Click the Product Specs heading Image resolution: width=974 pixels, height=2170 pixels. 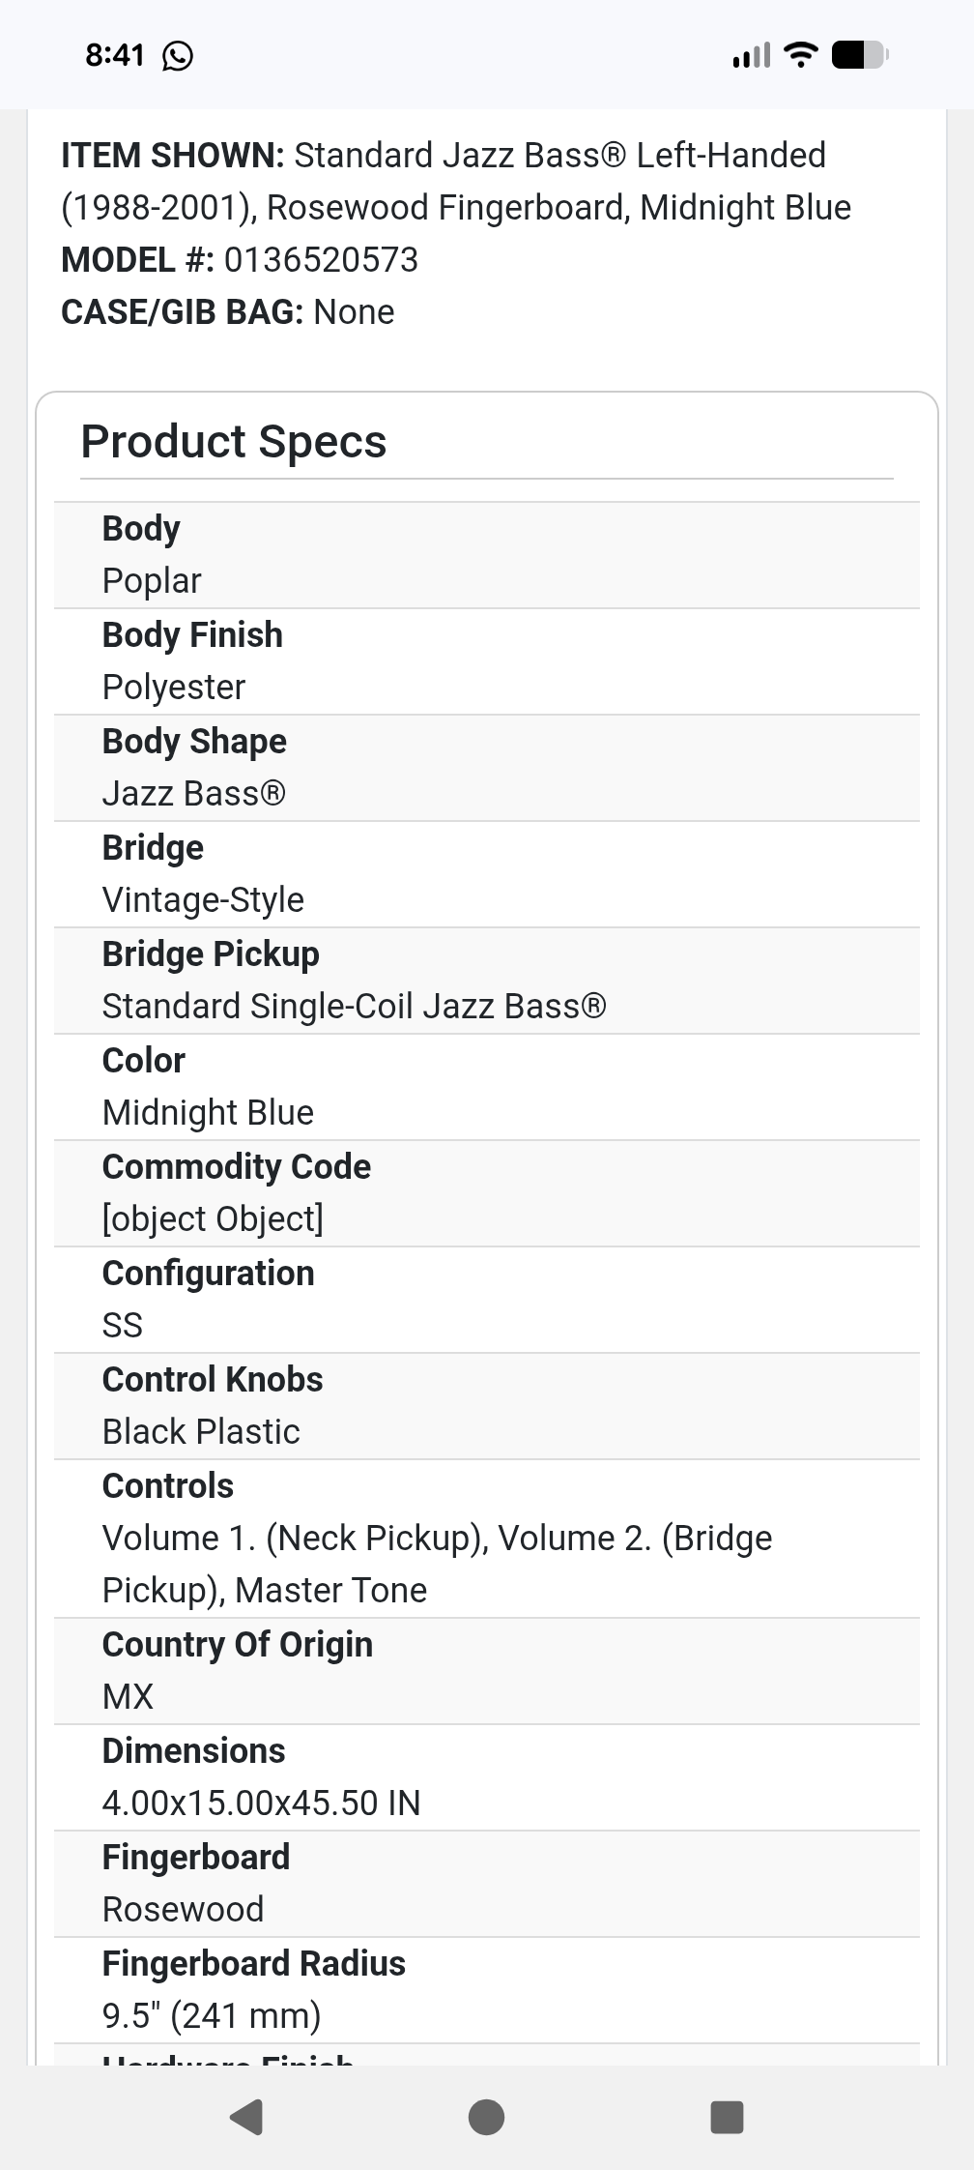pos(234,442)
